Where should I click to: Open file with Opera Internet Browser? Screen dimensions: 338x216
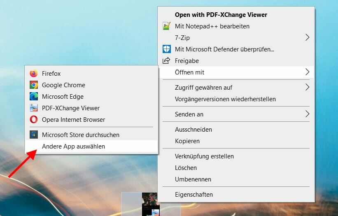click(91, 120)
